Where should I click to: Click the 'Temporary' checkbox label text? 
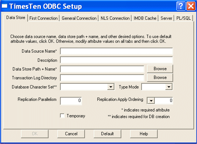pos(76,116)
